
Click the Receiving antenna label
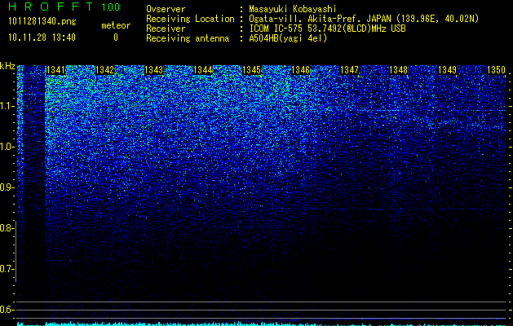point(188,38)
